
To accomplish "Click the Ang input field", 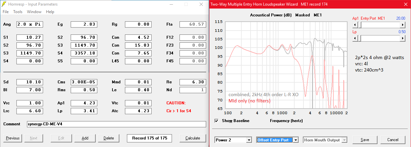I will [x=30, y=24].
